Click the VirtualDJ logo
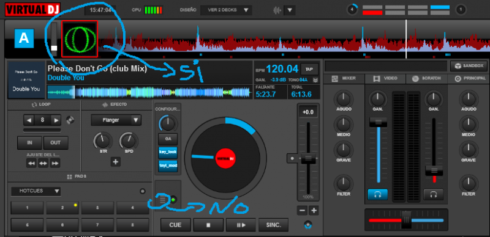Image resolution: width=490 pixels, height=237 pixels. [33, 9]
